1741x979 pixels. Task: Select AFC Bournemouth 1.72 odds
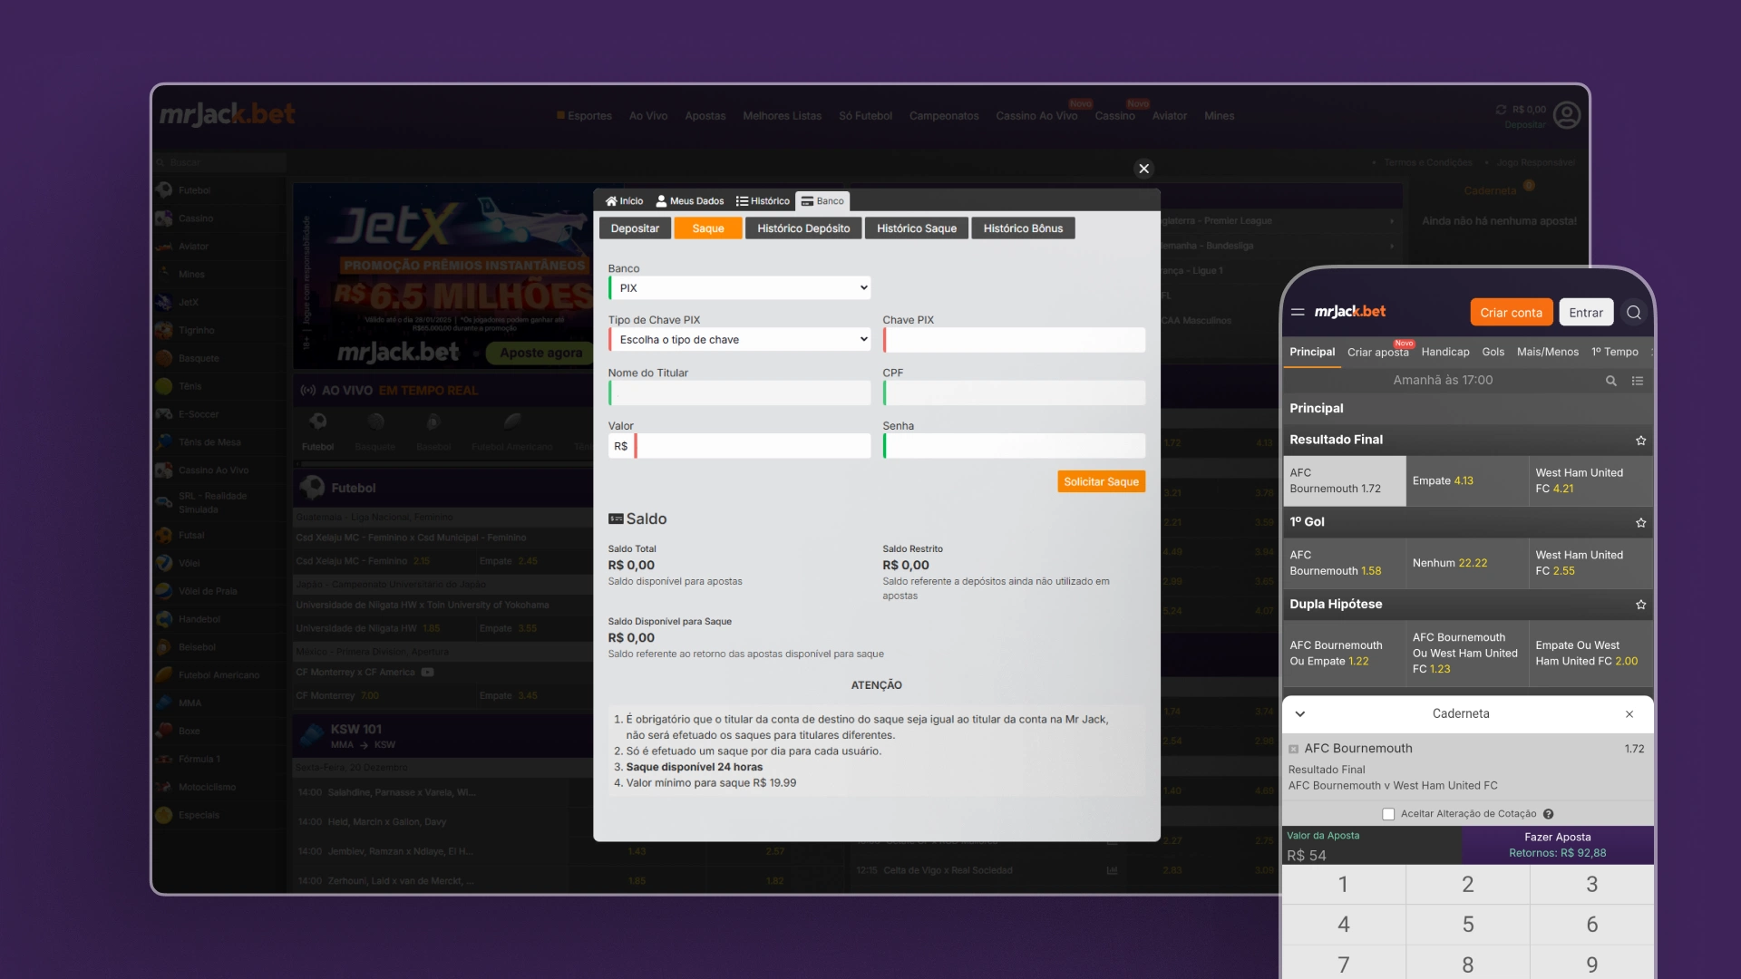pyautogui.click(x=1344, y=480)
